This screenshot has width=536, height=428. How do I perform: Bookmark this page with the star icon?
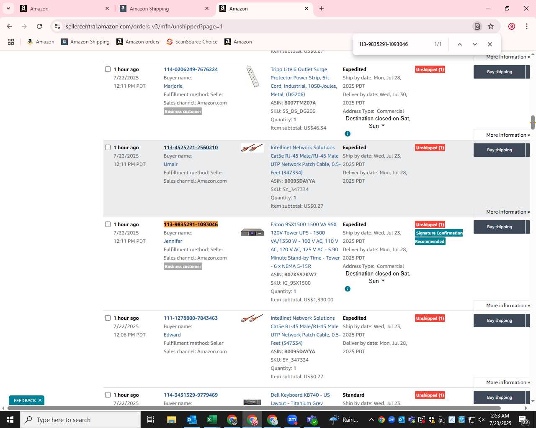[491, 26]
